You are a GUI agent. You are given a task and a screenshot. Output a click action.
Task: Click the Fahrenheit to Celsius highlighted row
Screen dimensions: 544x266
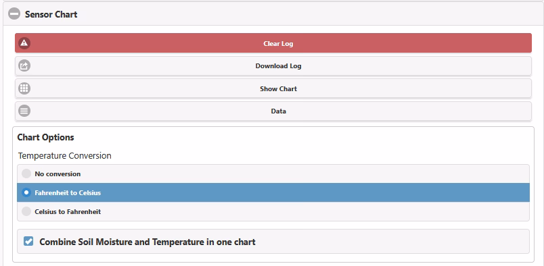pyautogui.click(x=273, y=192)
